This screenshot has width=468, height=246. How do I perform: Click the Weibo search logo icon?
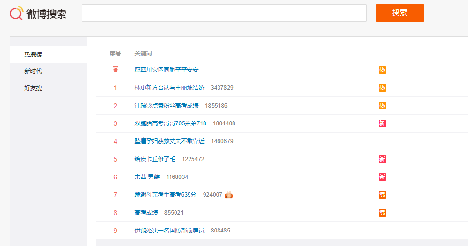(x=16, y=13)
